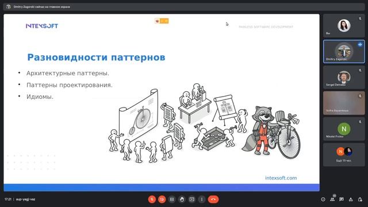Select Volha's blurred video tile

tap(344, 103)
